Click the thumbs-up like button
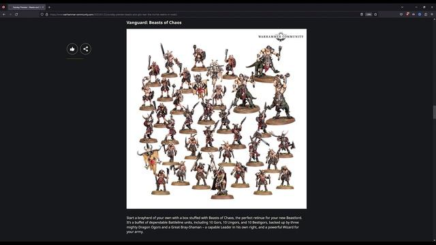The height and width of the screenshot is (245, 436). pos(72,49)
